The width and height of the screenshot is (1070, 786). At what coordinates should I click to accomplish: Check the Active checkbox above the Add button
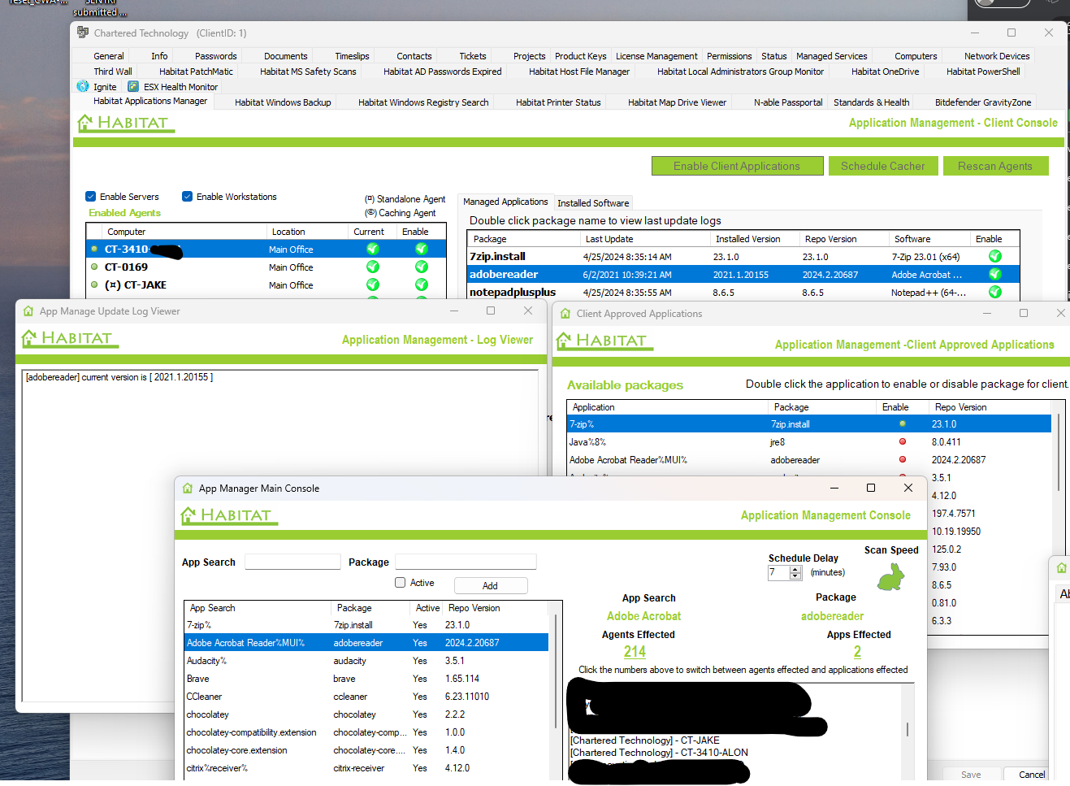(x=398, y=582)
